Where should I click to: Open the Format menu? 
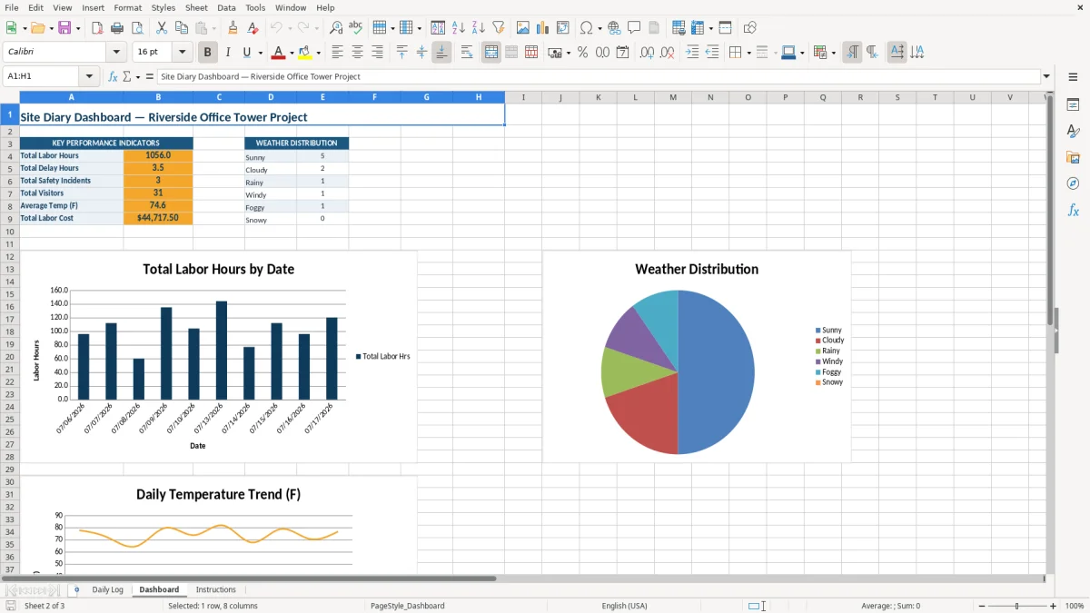click(x=127, y=7)
